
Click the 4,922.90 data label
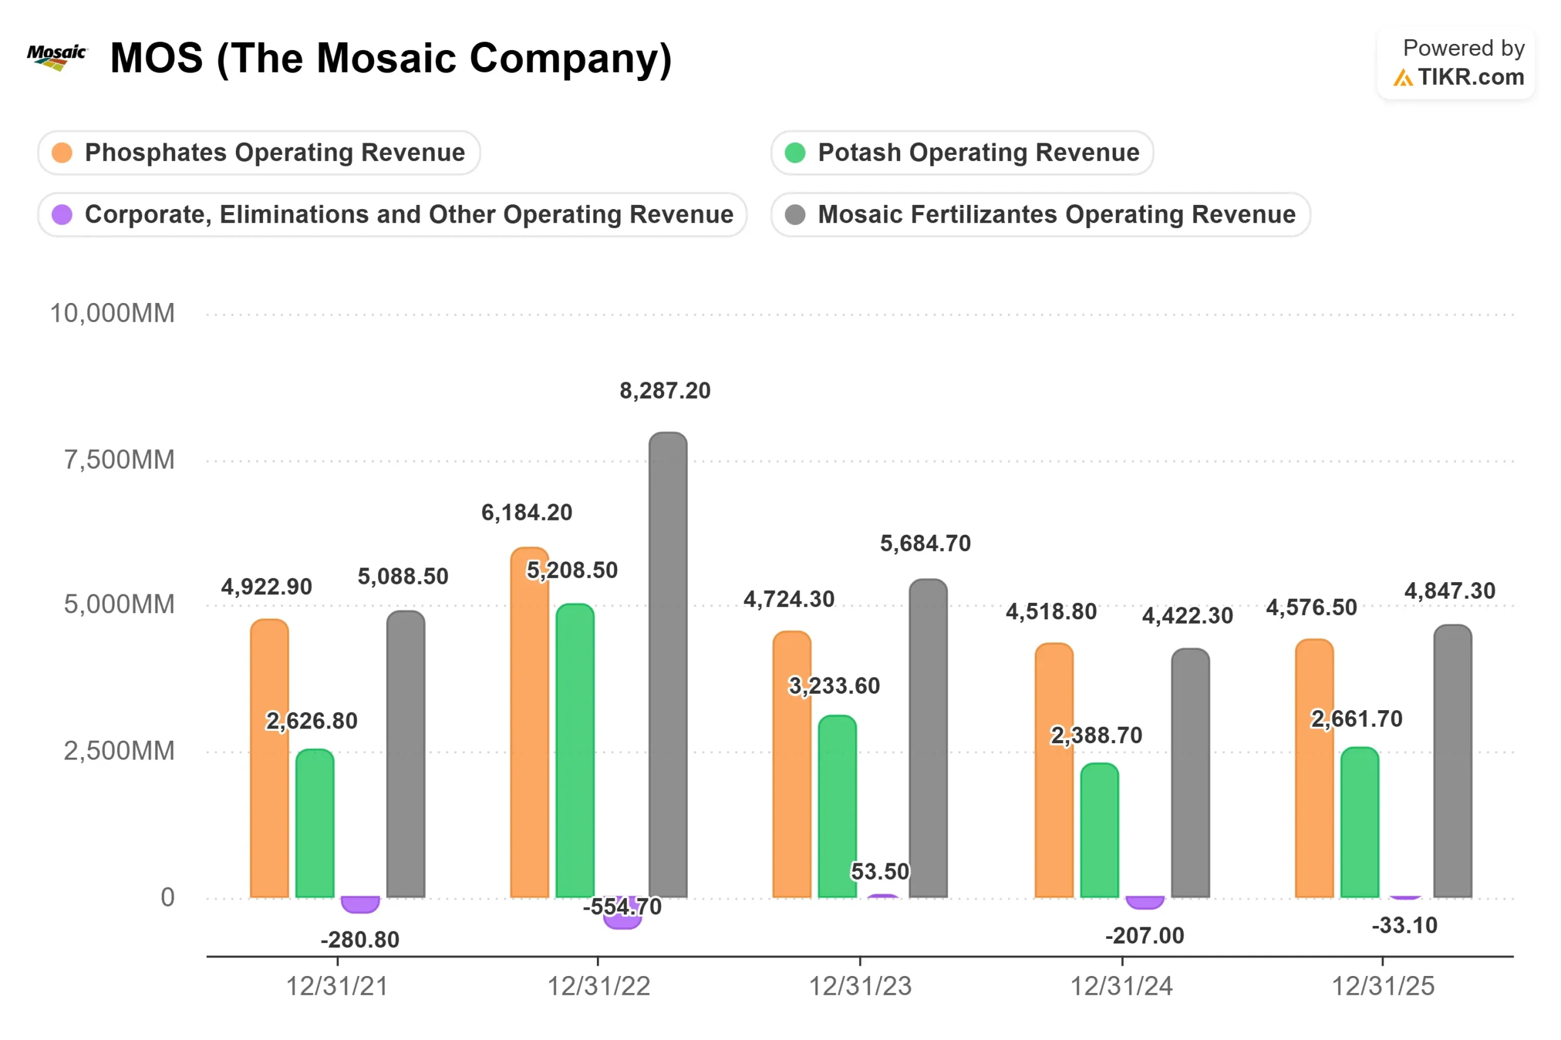[x=266, y=586]
